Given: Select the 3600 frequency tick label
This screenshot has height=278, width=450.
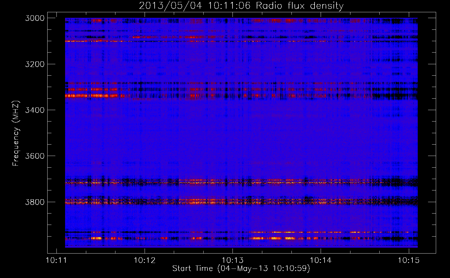Looking at the screenshot, I should point(35,156).
